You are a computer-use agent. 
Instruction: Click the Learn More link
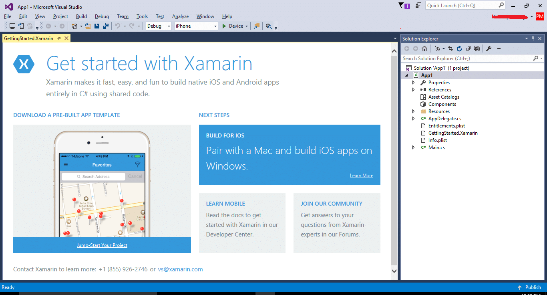tap(362, 176)
